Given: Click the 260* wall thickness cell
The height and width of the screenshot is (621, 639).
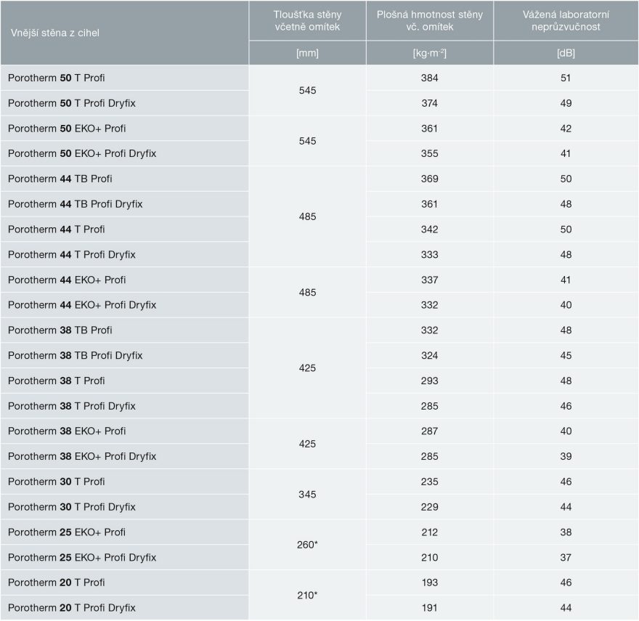Looking at the screenshot, I should point(307,545).
